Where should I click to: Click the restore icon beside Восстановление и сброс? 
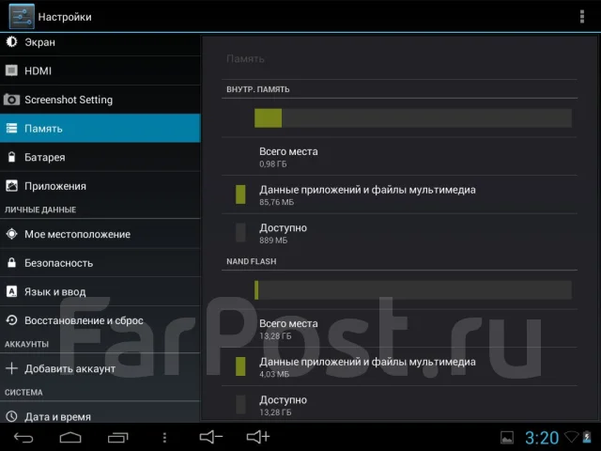pyautogui.click(x=11, y=319)
